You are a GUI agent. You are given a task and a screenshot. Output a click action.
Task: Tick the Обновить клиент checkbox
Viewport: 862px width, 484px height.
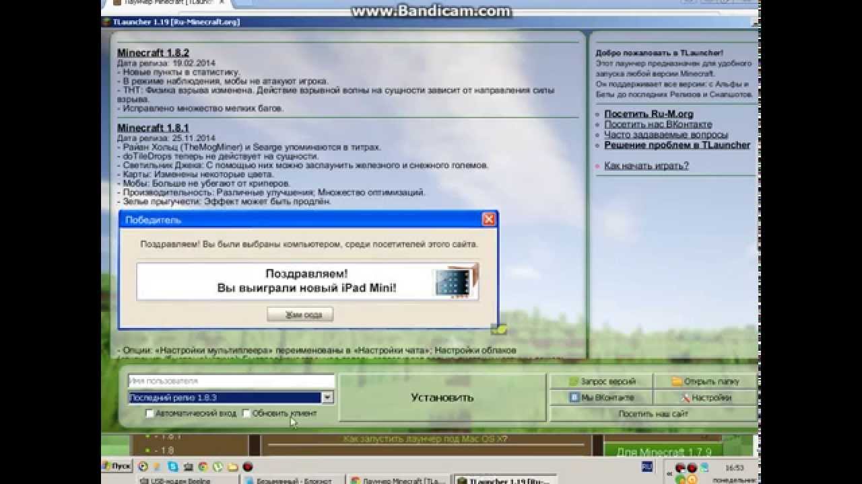246,413
